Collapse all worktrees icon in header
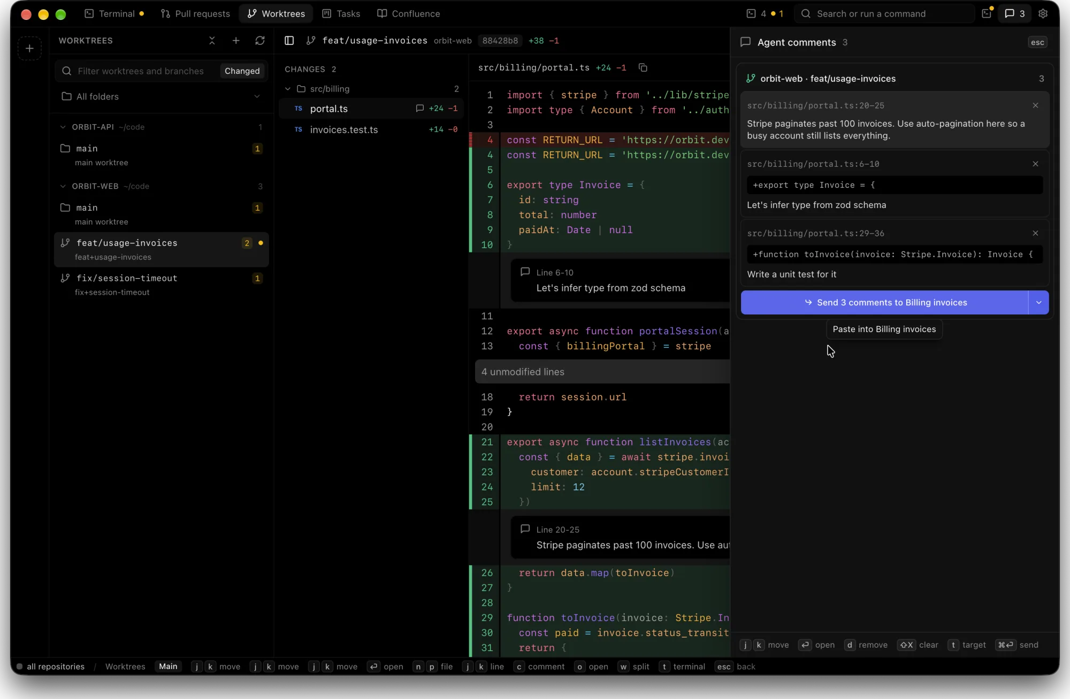The width and height of the screenshot is (1070, 699). (x=212, y=41)
